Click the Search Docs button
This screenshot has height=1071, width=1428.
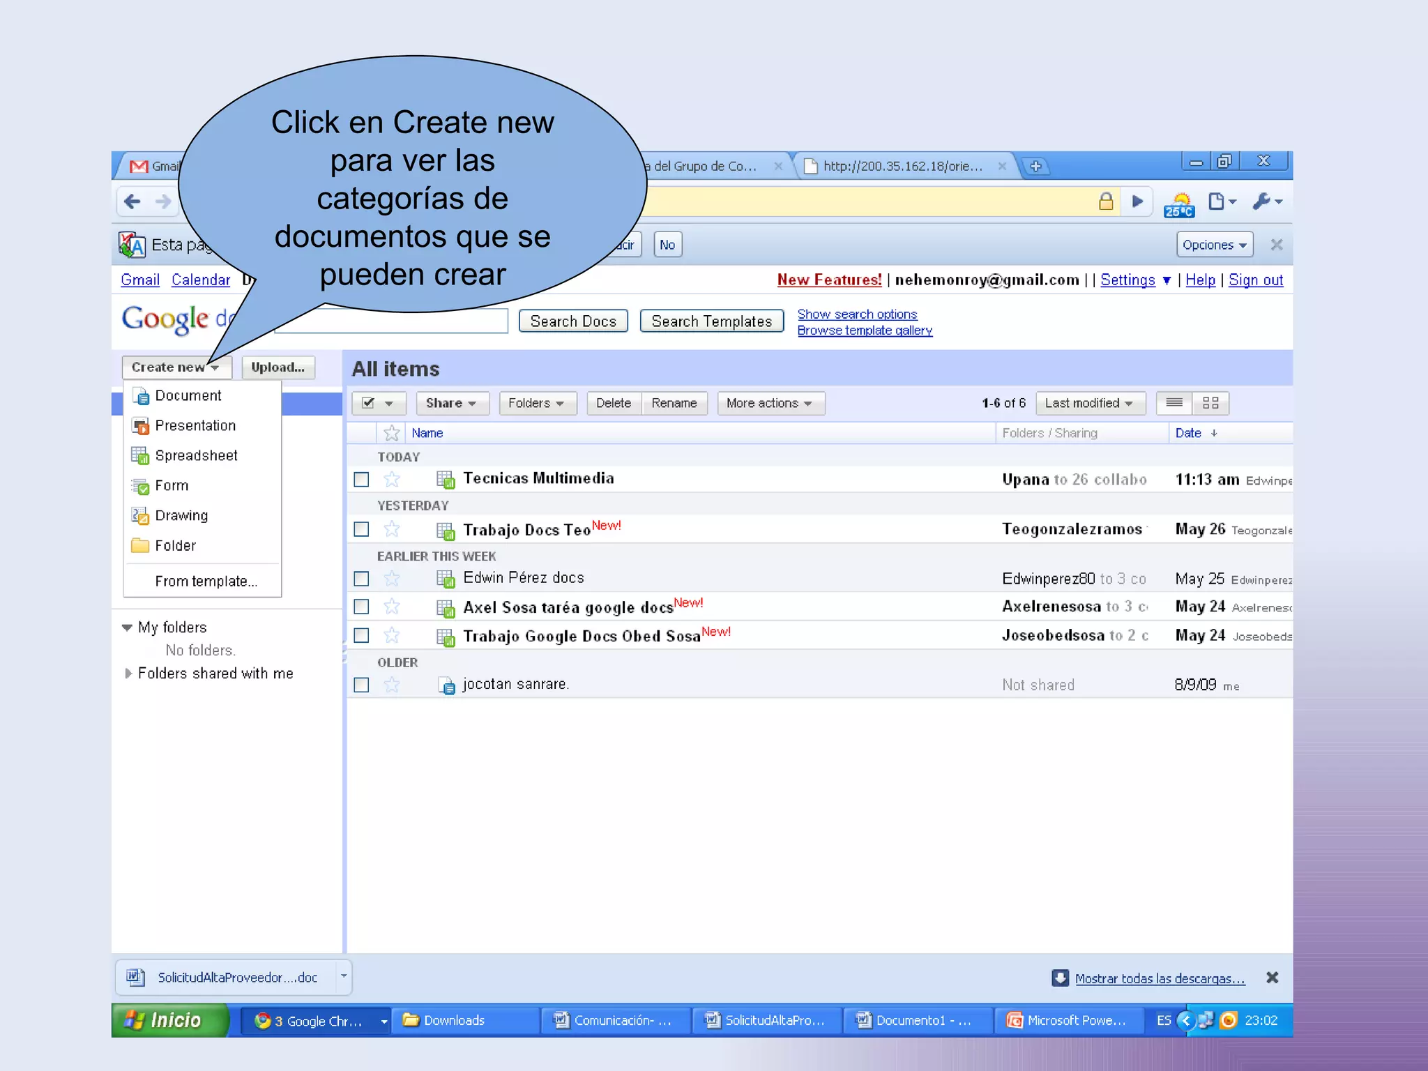(x=573, y=321)
